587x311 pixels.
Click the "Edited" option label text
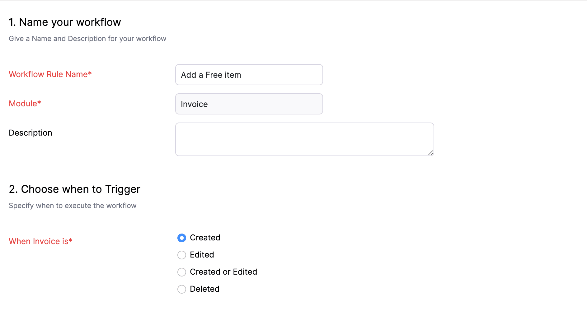point(202,255)
